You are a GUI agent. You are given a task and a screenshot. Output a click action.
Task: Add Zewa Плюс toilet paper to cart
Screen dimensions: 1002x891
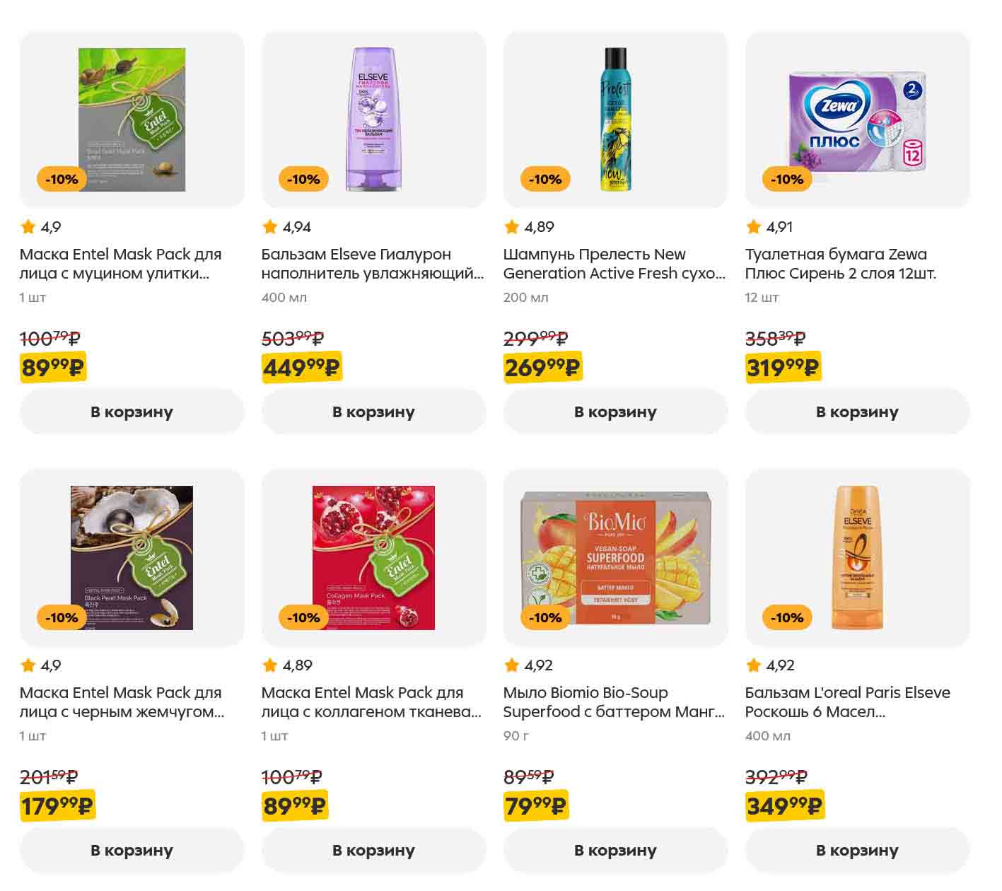[857, 412]
